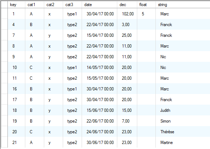Click the date cell 14/05/17 00:00
The height and width of the screenshot is (149, 210).
(99, 67)
